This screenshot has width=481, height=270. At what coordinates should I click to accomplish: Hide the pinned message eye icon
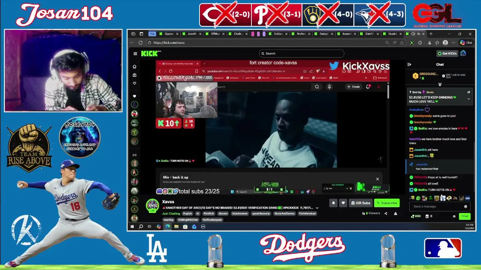tap(469, 92)
